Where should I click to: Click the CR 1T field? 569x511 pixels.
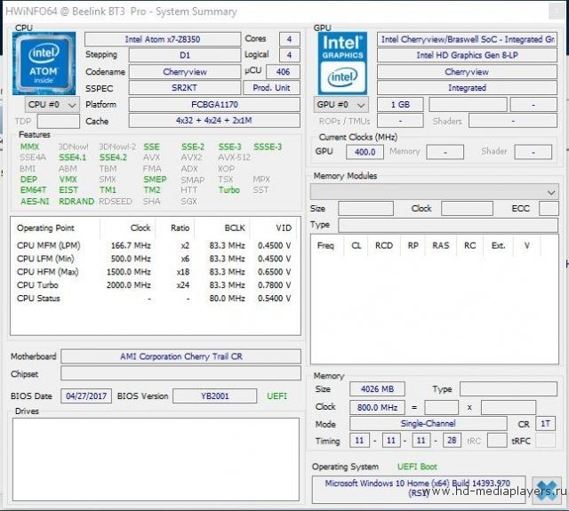point(545,424)
